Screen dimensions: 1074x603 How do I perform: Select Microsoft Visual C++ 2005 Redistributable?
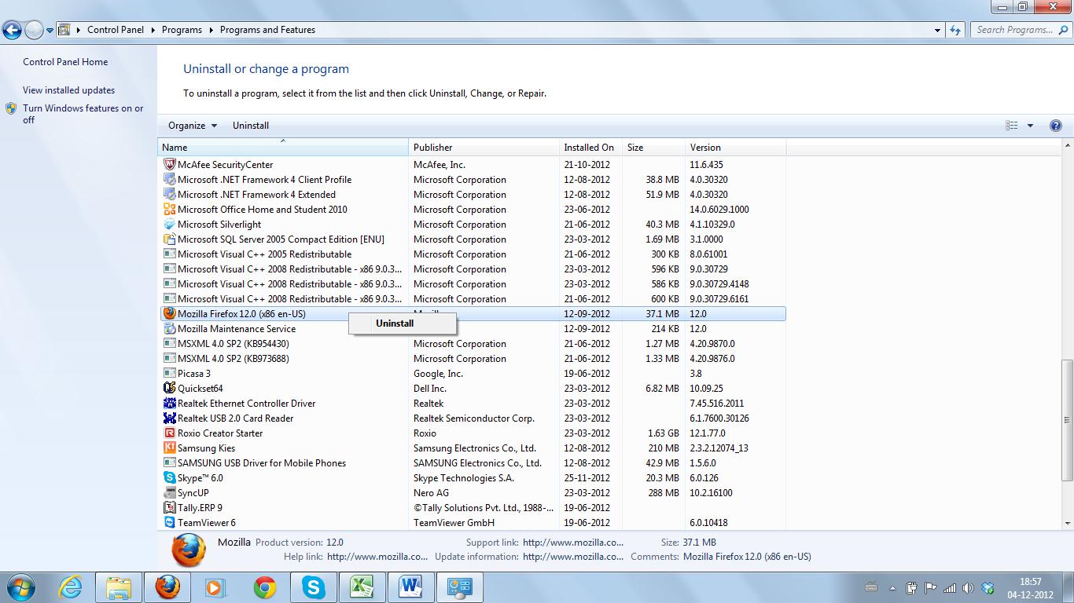pos(473,254)
